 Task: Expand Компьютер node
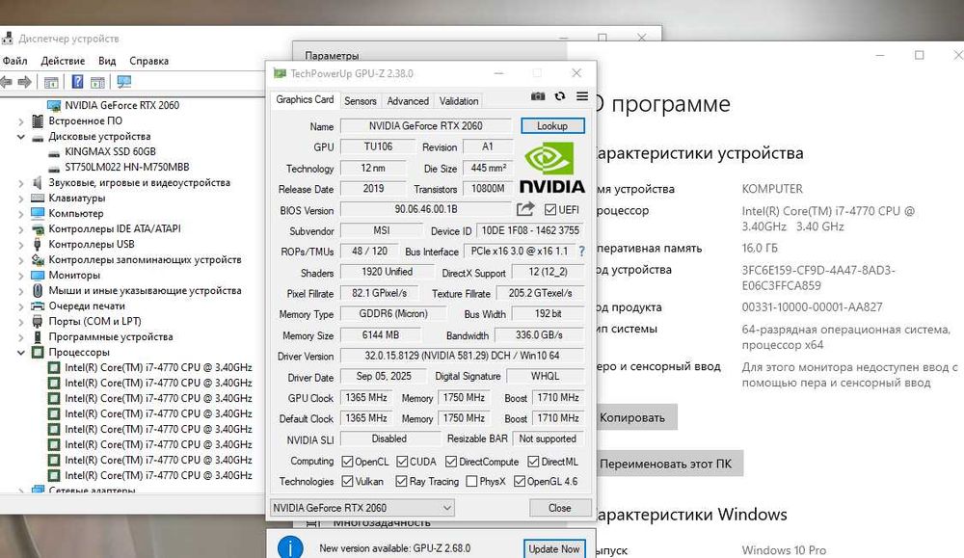click(x=21, y=213)
